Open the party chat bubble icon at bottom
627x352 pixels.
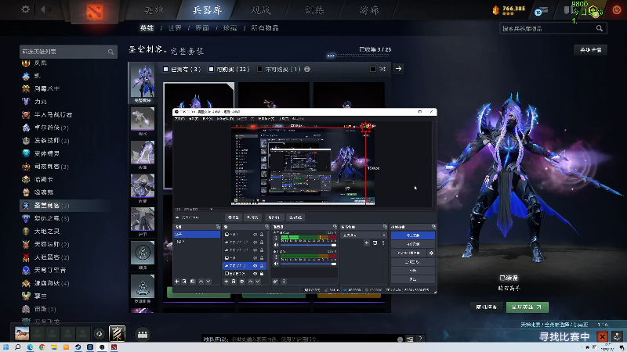143,335
